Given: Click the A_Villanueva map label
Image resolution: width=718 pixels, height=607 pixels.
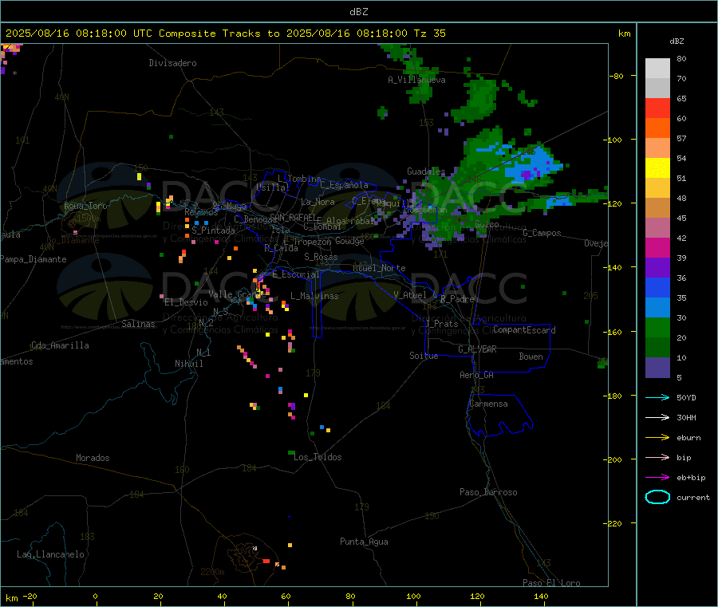Looking at the screenshot, I should 416,80.
